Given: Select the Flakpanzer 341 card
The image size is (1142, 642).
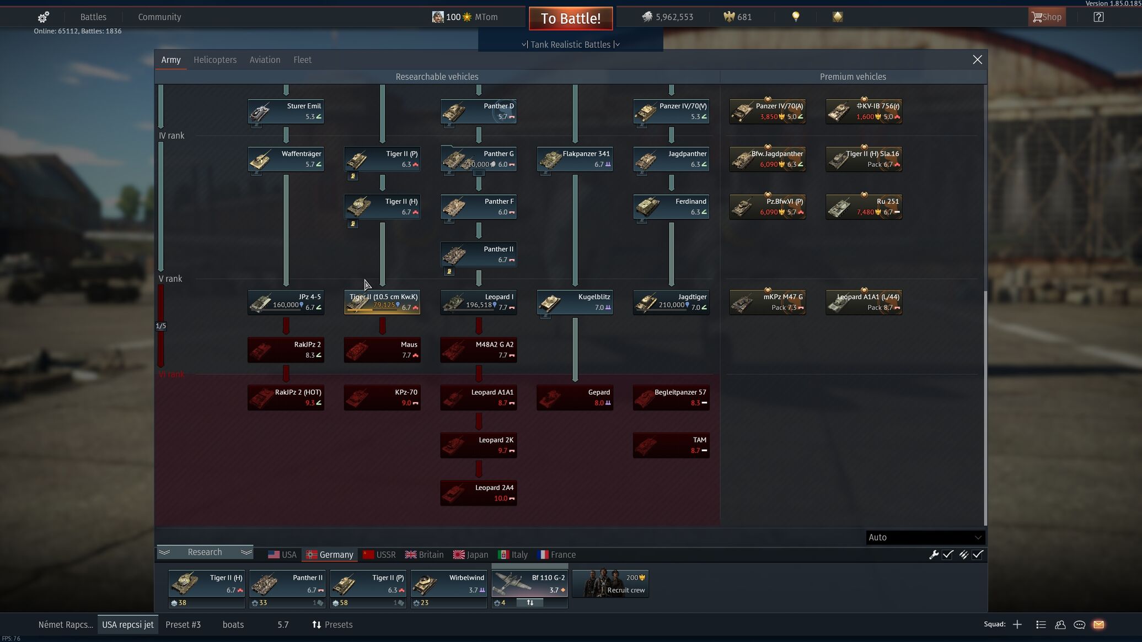Looking at the screenshot, I should [x=575, y=159].
